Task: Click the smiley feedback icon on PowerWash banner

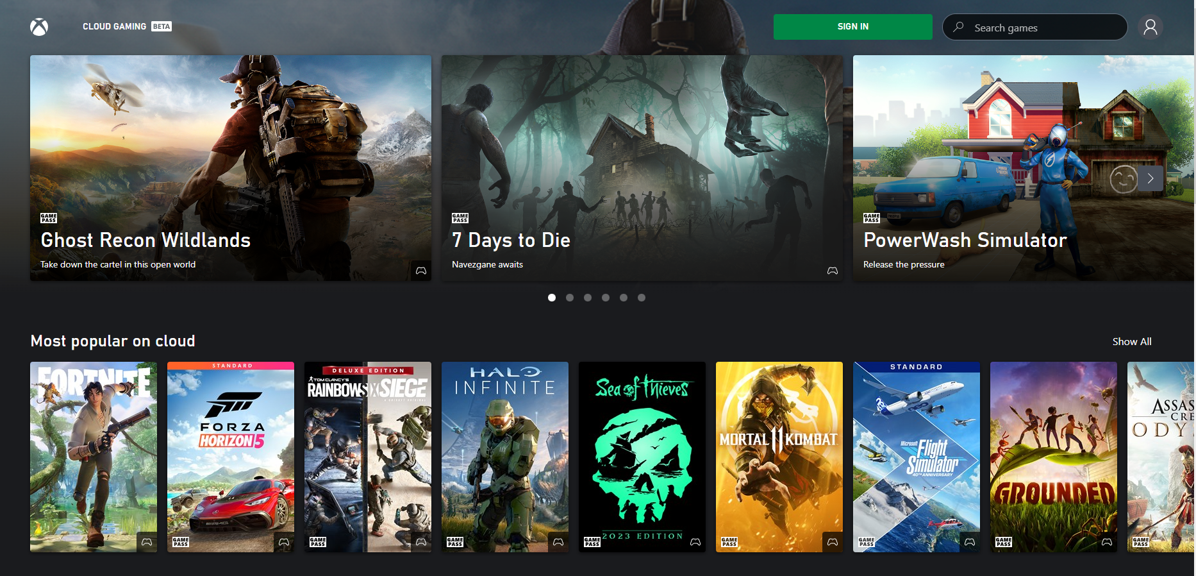Action: click(1124, 179)
